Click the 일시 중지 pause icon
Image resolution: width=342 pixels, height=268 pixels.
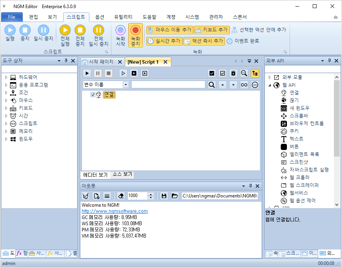[44, 30]
